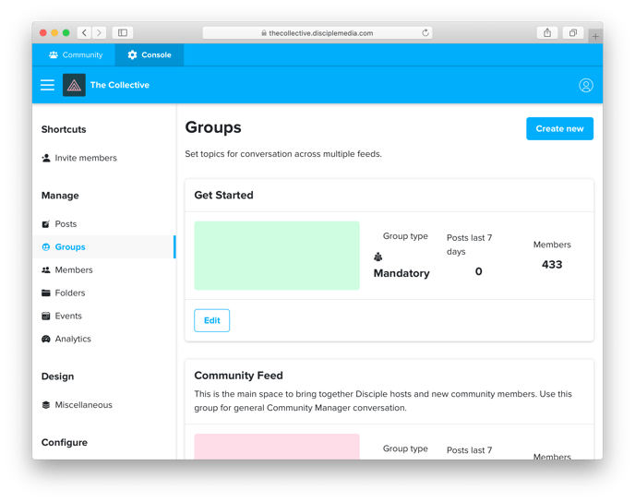Click the Miscellaneous layers icon
Image resolution: width=635 pixels, height=502 pixels.
(x=46, y=405)
